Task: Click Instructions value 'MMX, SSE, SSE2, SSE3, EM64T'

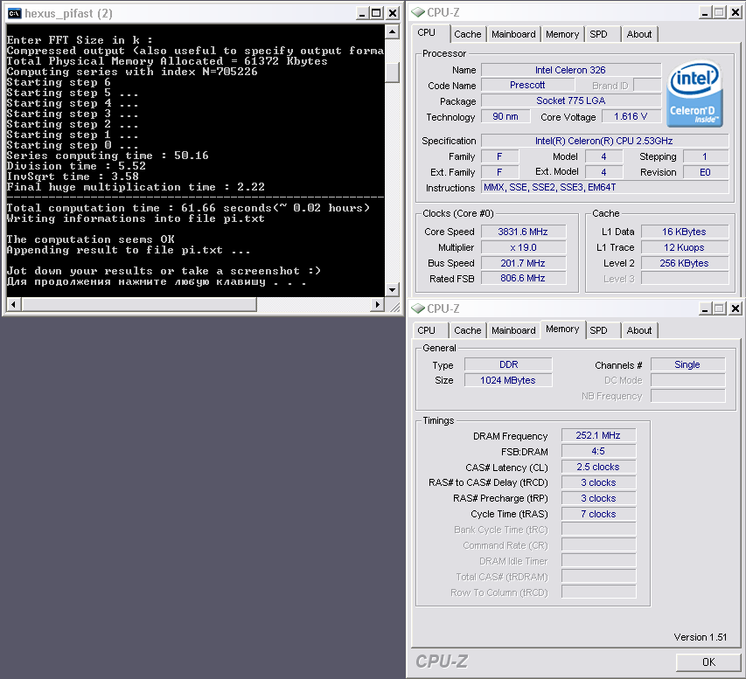Action: tap(604, 187)
